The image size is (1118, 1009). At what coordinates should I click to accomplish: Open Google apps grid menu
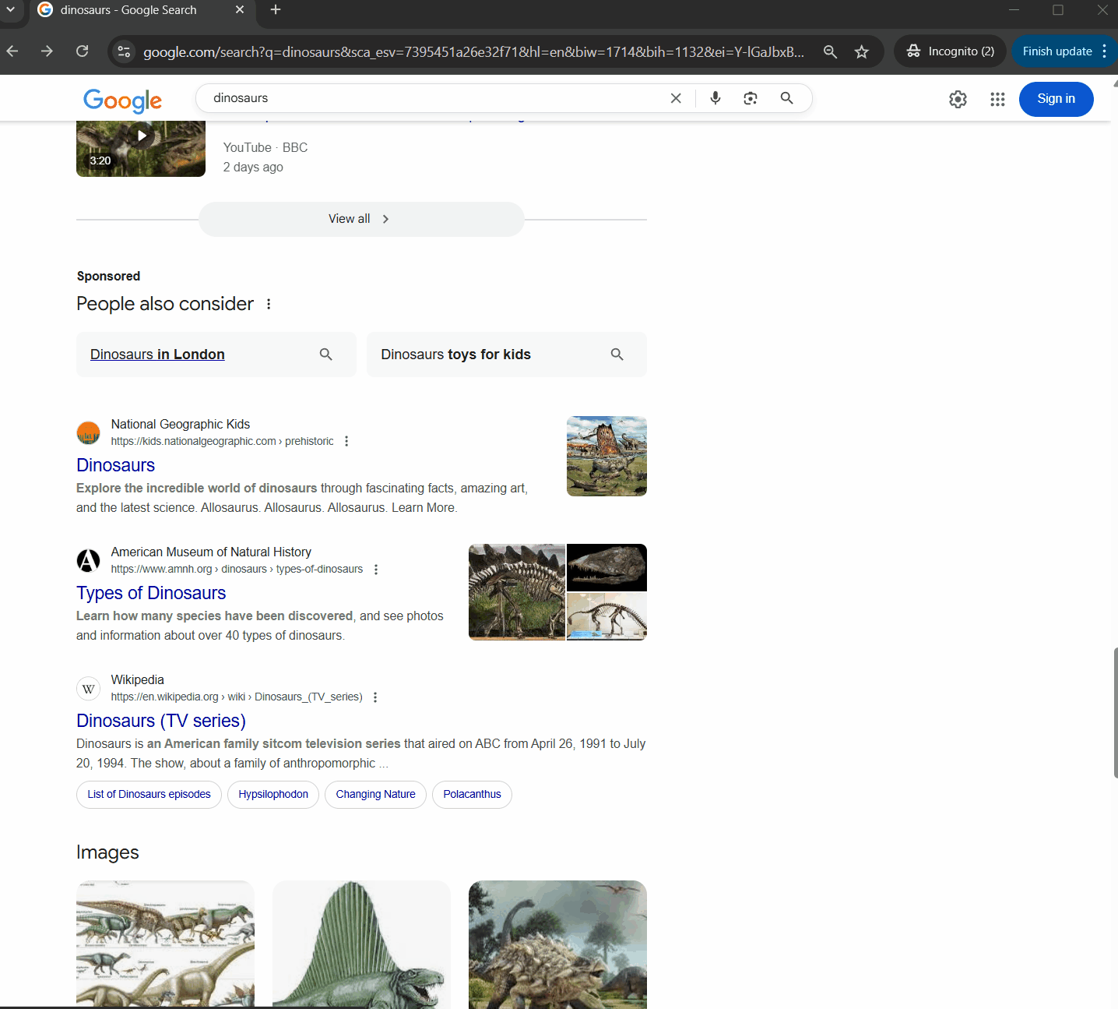click(x=997, y=99)
